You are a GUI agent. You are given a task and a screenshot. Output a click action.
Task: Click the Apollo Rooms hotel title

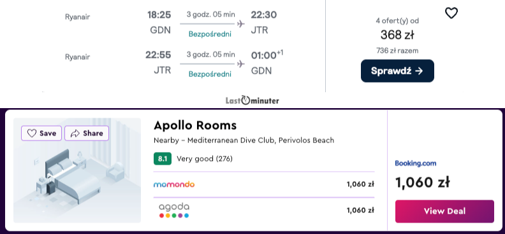click(195, 125)
